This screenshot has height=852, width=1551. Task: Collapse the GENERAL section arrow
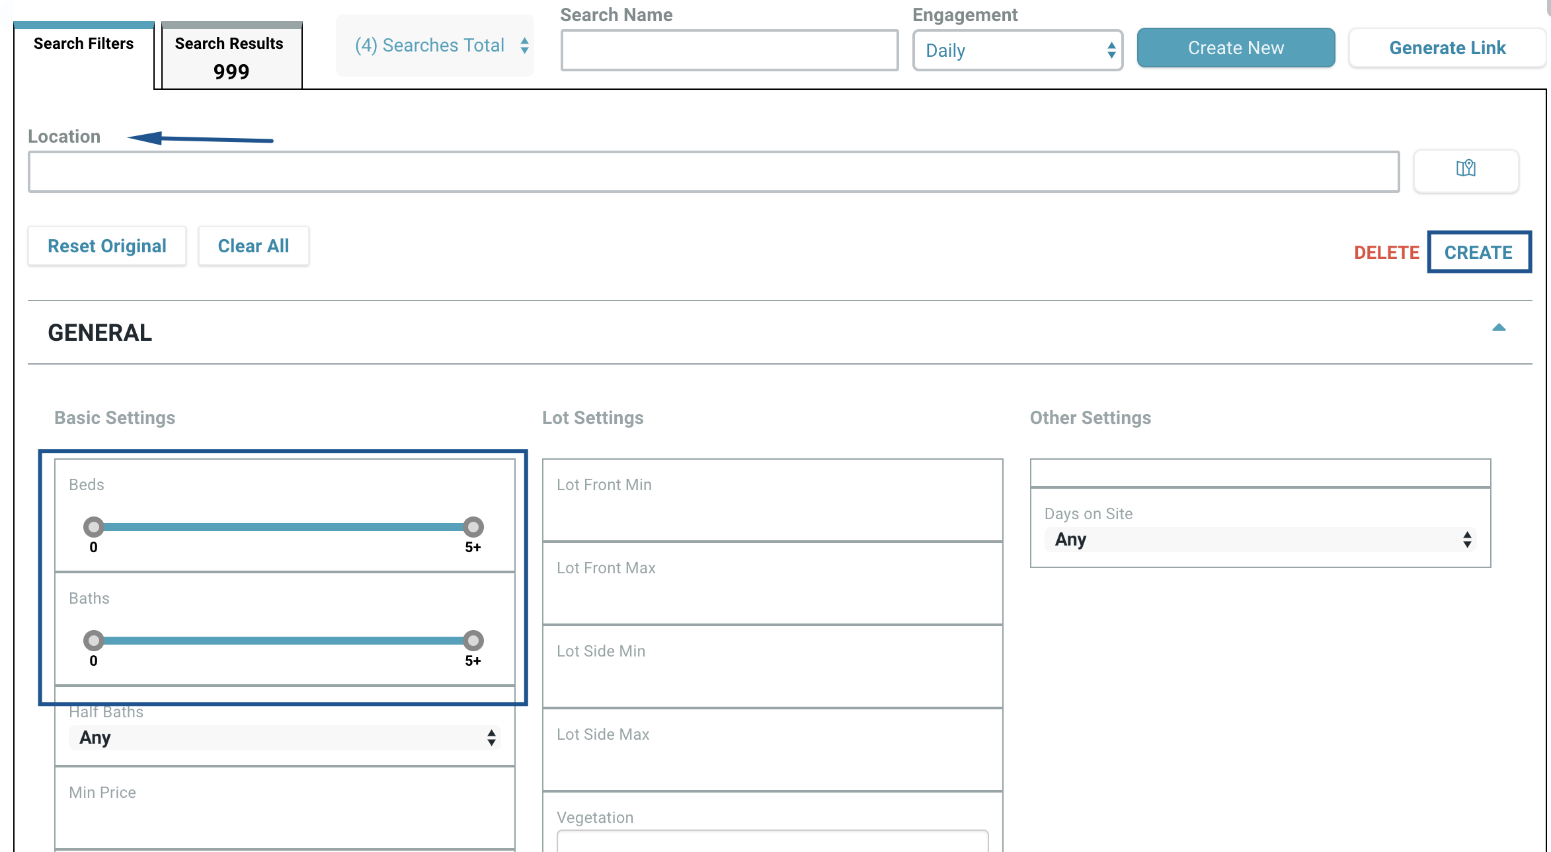tap(1498, 328)
